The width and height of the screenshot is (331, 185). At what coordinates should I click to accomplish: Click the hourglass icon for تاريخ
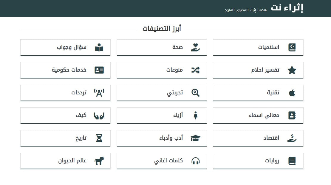coord(99,138)
